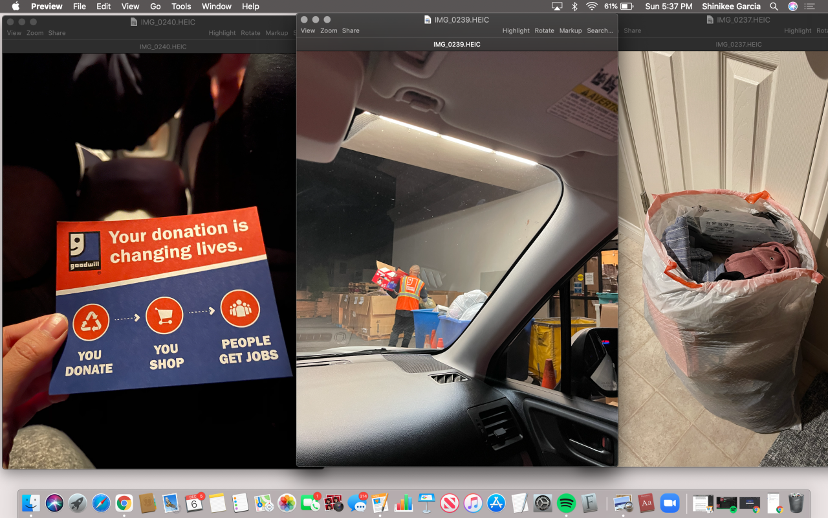Click Share in IMG_0239.HEIC toolbar
Screen dimensions: 828x518
pyautogui.click(x=351, y=30)
